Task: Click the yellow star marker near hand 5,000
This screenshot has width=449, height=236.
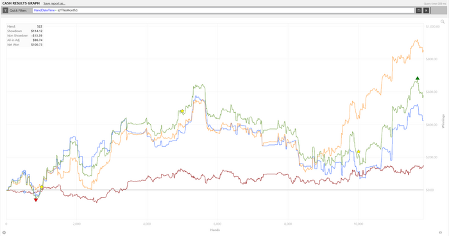Action: [x=182, y=111]
